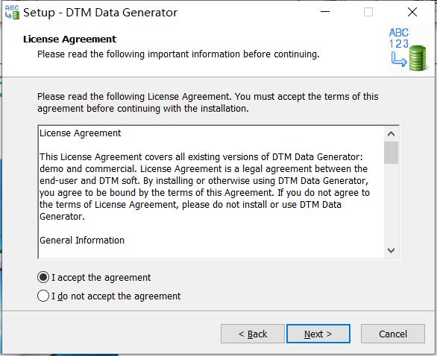
Task: Click inside the license agreement text box
Action: click(x=211, y=192)
